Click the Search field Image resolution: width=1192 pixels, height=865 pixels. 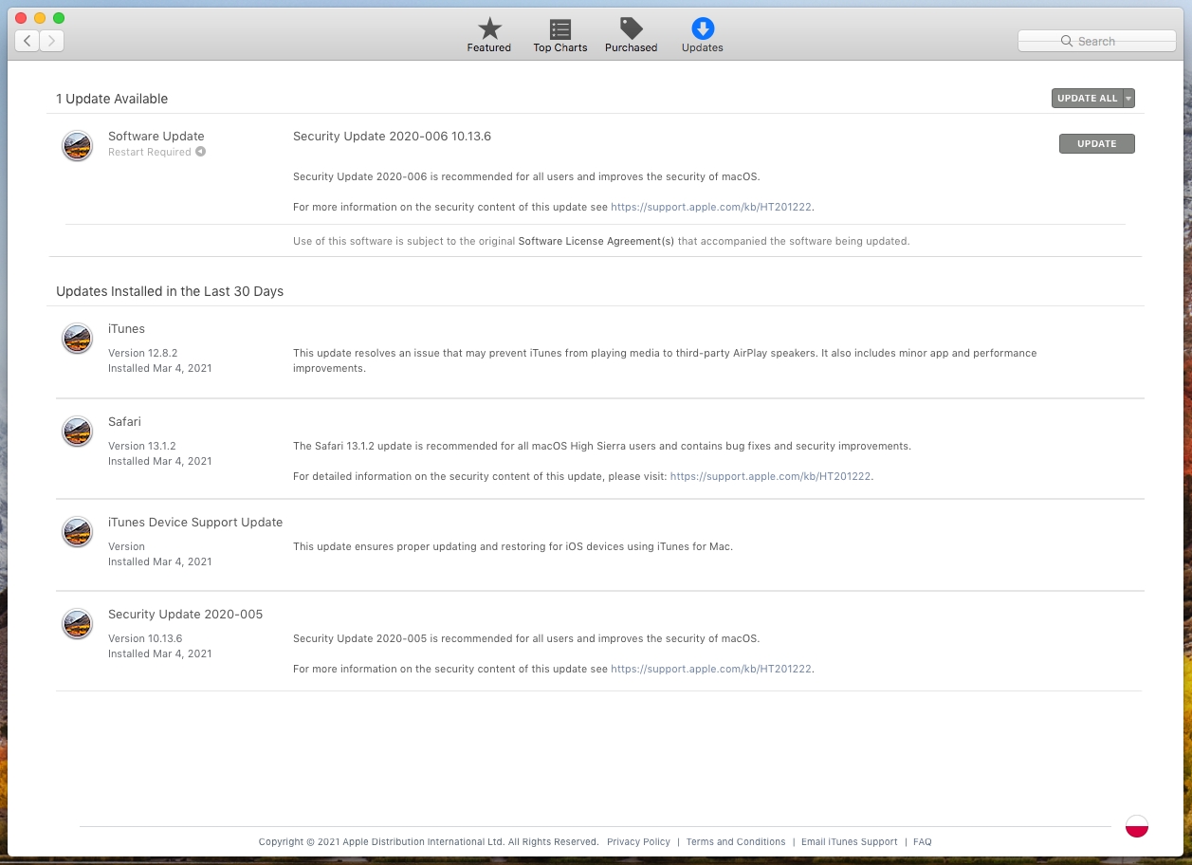point(1097,41)
